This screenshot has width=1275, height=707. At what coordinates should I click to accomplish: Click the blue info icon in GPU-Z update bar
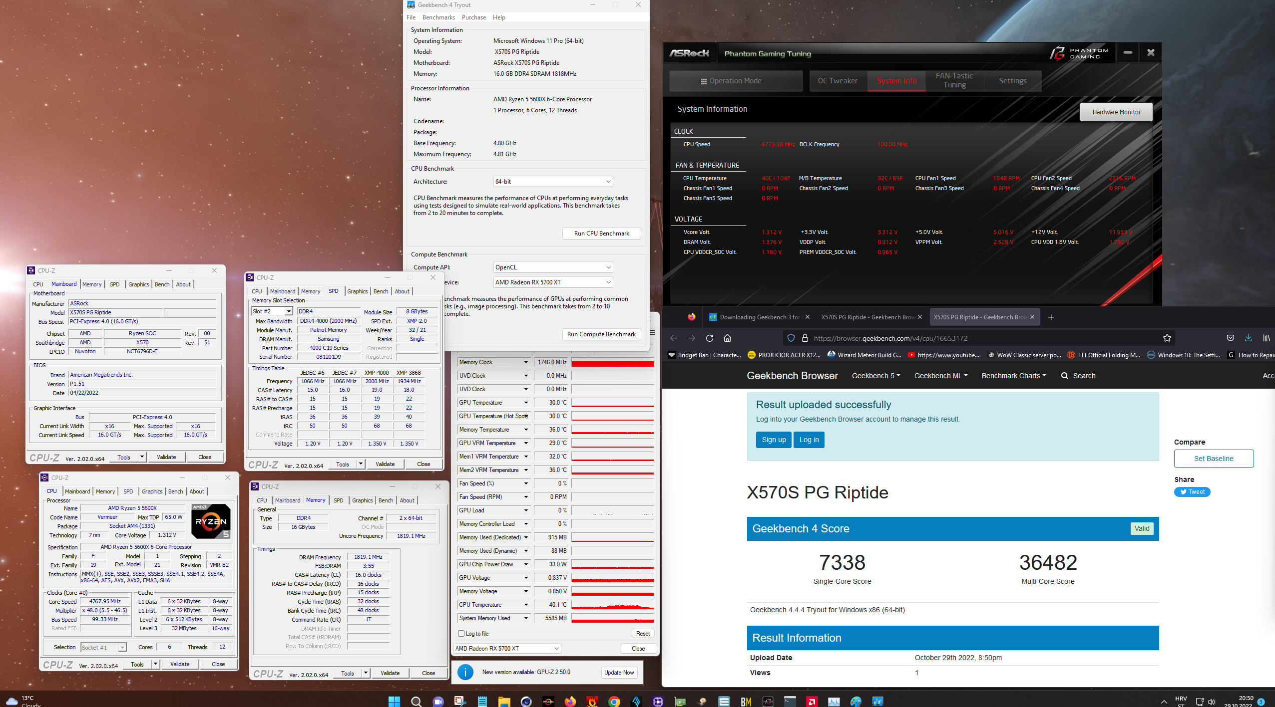tap(465, 672)
